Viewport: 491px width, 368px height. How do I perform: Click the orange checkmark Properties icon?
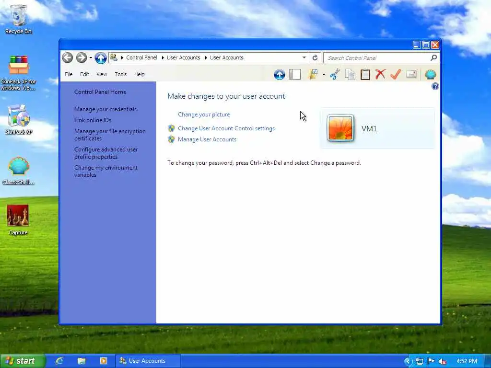(396, 74)
